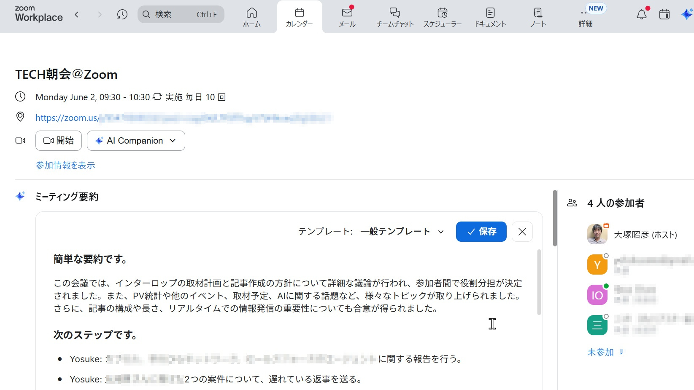Open the zoom.us meeting link
Screen dimensions: 694x390
[184, 118]
